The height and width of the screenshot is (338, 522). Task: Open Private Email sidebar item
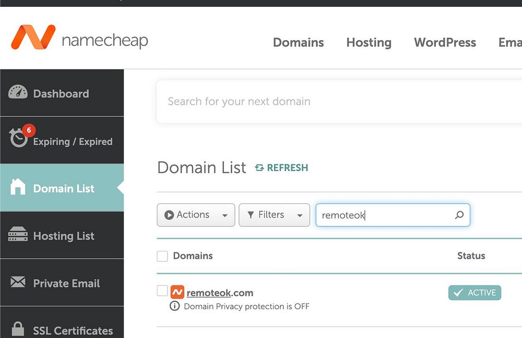click(x=62, y=283)
